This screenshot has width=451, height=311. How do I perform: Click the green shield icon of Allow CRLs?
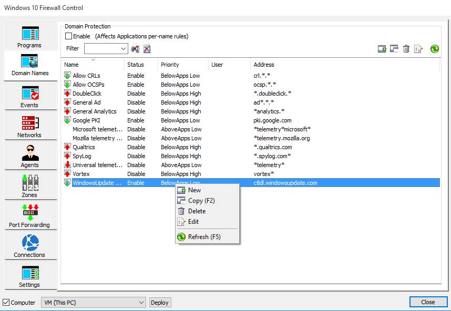pos(67,76)
